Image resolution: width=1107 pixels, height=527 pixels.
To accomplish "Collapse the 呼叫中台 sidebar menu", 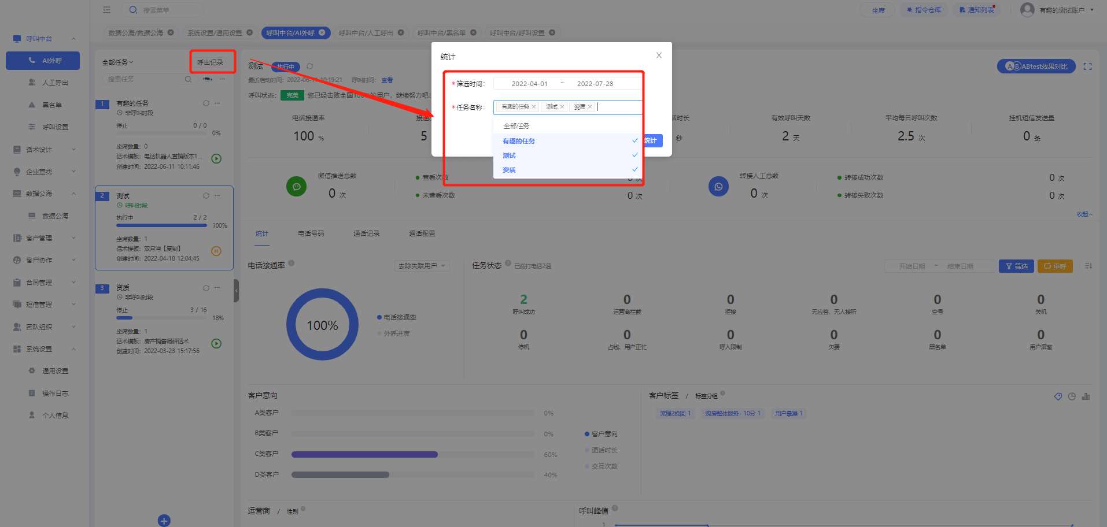I will point(45,39).
